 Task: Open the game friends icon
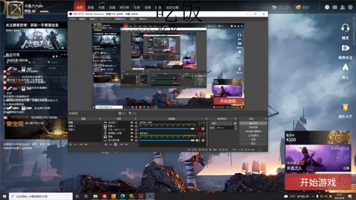tap(342, 7)
